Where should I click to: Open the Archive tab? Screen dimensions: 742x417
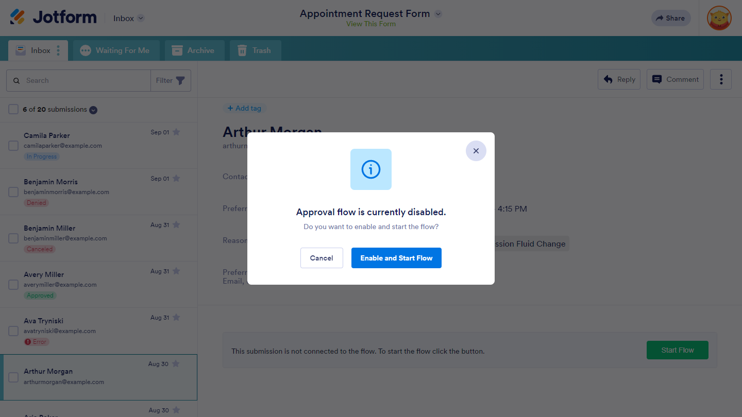[x=194, y=50]
